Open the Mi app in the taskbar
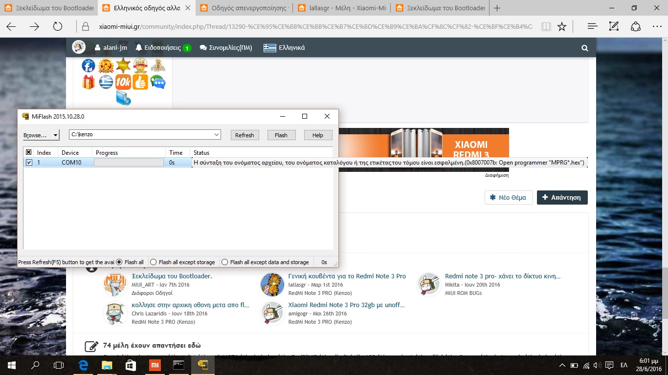The image size is (668, 375). click(154, 365)
